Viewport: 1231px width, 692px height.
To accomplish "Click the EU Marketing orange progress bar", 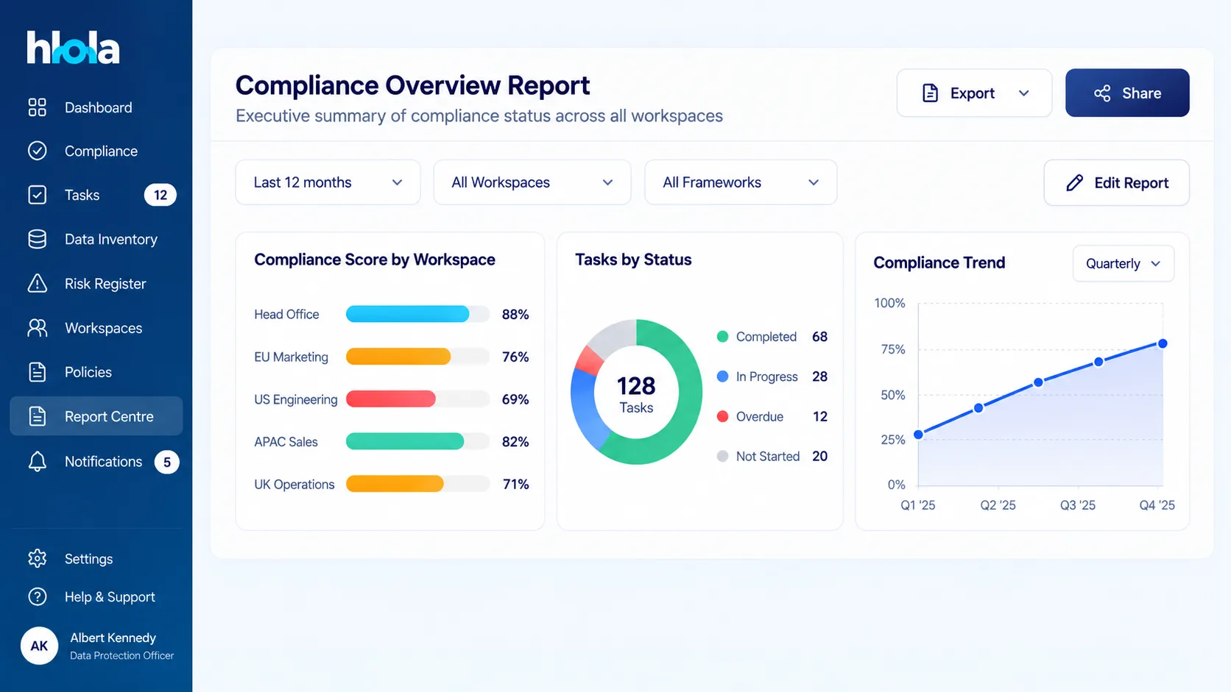I will [x=398, y=357].
